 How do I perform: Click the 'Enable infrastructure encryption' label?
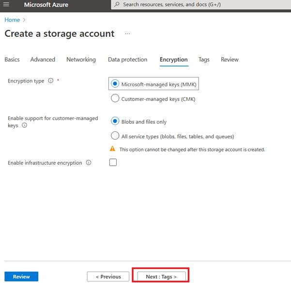point(45,163)
